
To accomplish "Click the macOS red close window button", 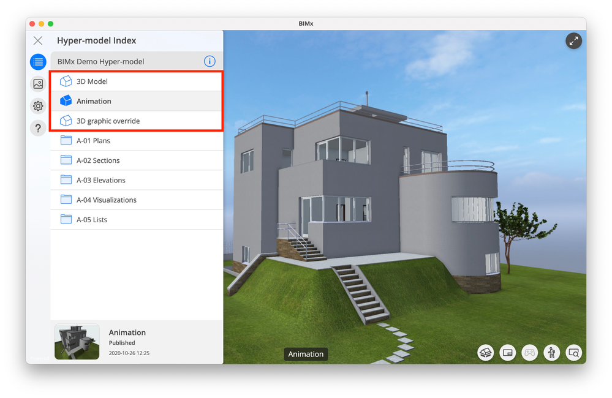I will [x=32, y=24].
